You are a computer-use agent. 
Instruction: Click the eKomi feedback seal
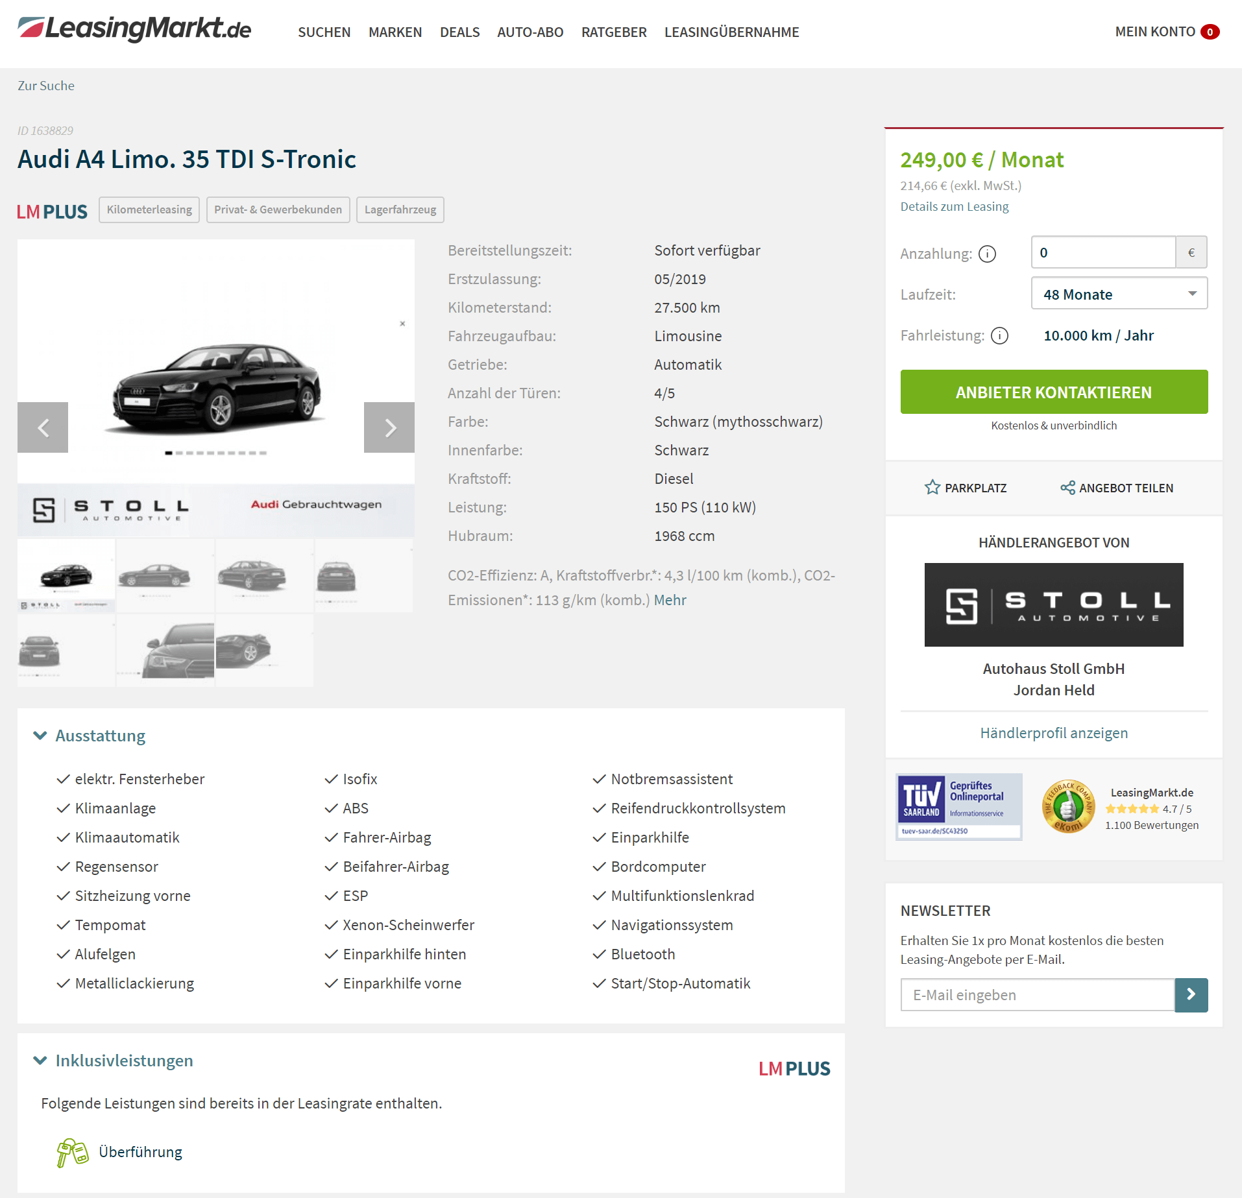coord(1068,806)
